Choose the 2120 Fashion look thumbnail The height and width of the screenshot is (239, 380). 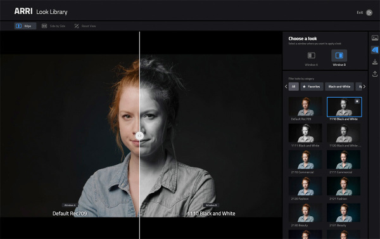[x=305, y=186]
